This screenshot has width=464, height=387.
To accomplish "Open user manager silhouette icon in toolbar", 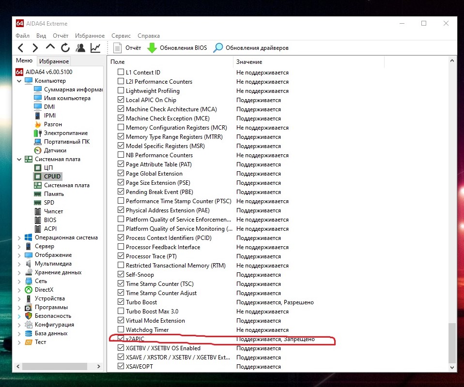I will pyautogui.click(x=80, y=47).
